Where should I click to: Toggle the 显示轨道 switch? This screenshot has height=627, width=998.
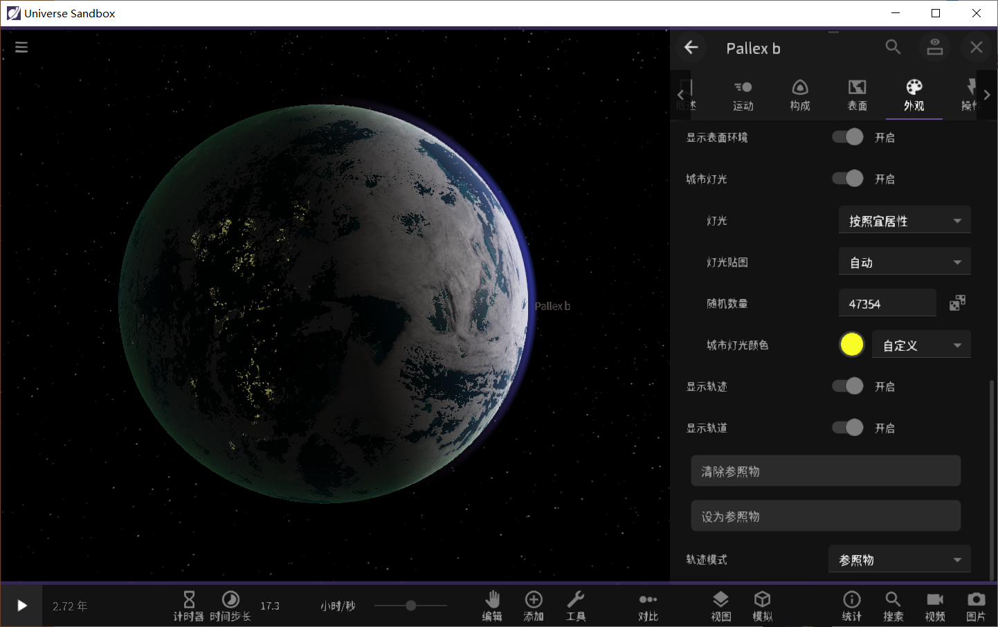[x=848, y=428]
